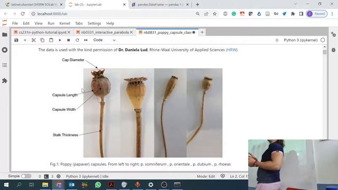Open WhatsApp from the taskbar

[98, 185]
